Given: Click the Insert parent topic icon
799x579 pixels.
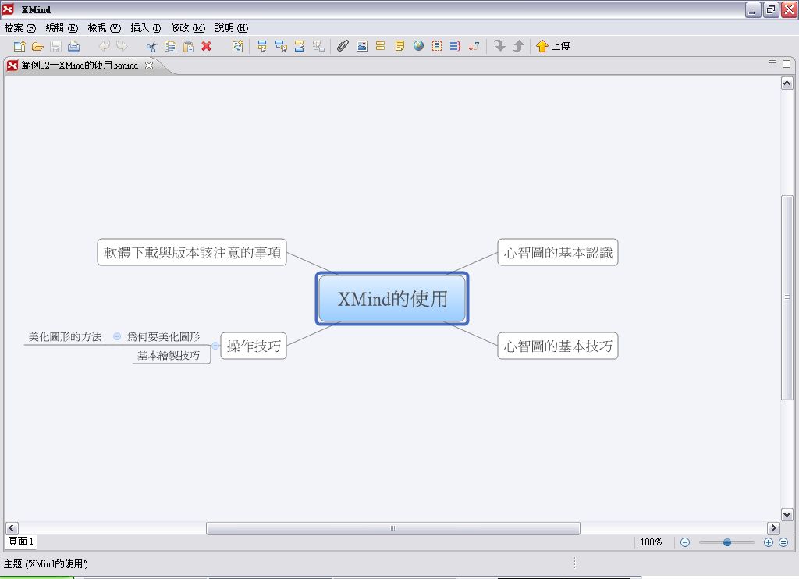Looking at the screenshot, I should 318,46.
